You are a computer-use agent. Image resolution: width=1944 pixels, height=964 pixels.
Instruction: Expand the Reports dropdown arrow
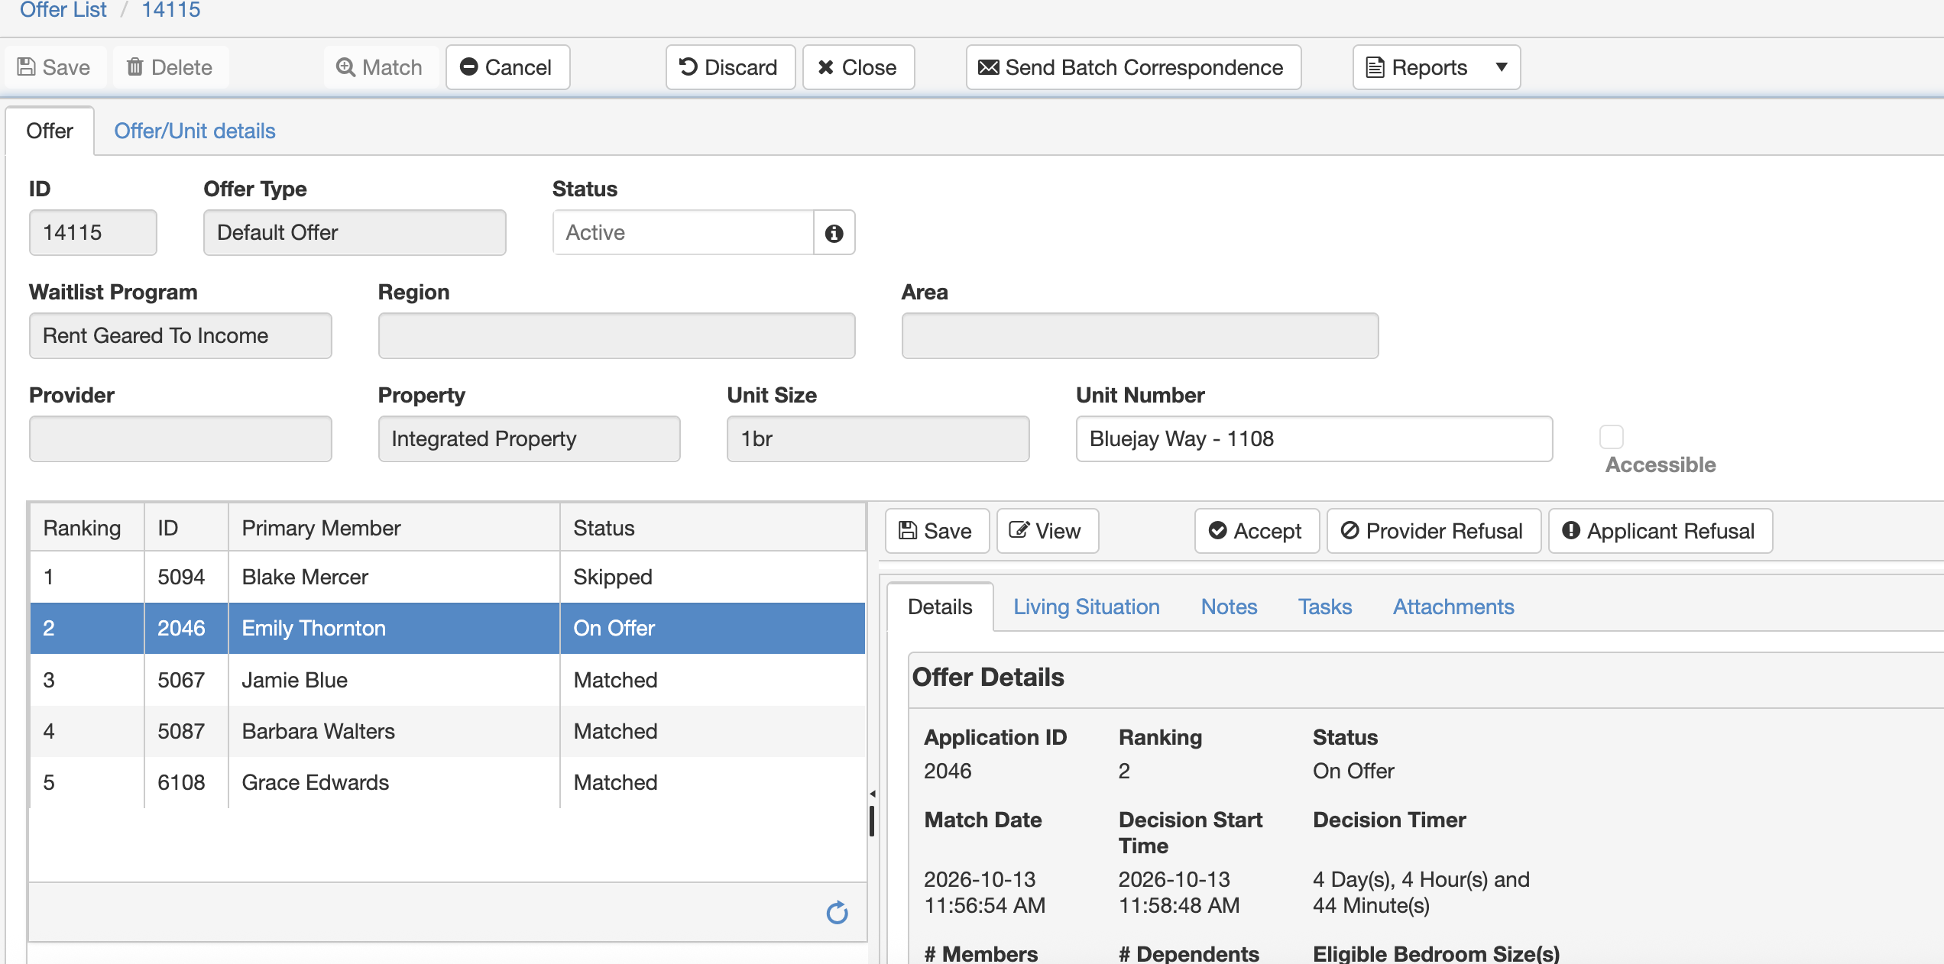point(1501,67)
